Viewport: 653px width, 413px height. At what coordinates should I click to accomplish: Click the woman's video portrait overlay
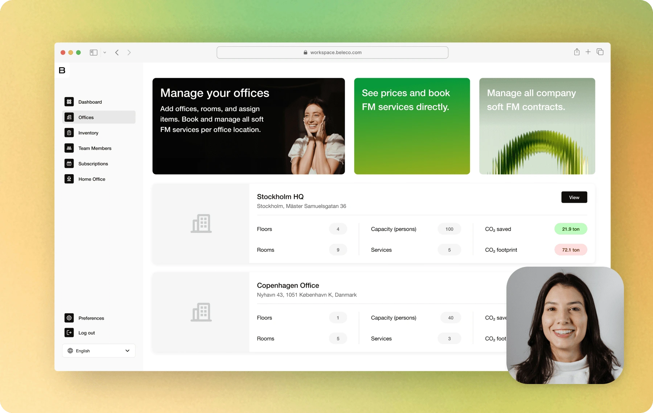(x=565, y=325)
